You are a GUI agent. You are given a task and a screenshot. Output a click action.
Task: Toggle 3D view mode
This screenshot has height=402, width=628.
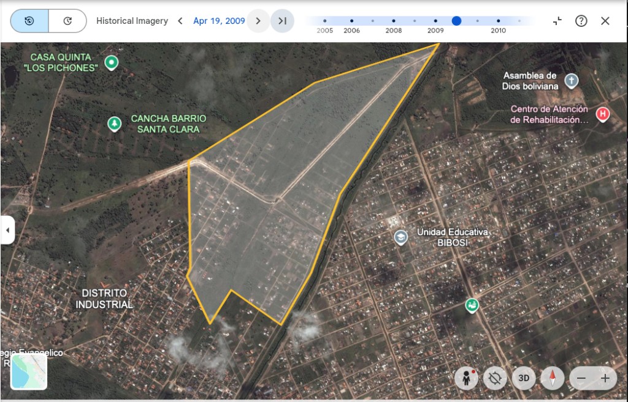[x=524, y=378]
